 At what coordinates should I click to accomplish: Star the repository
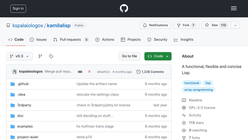click(x=216, y=25)
